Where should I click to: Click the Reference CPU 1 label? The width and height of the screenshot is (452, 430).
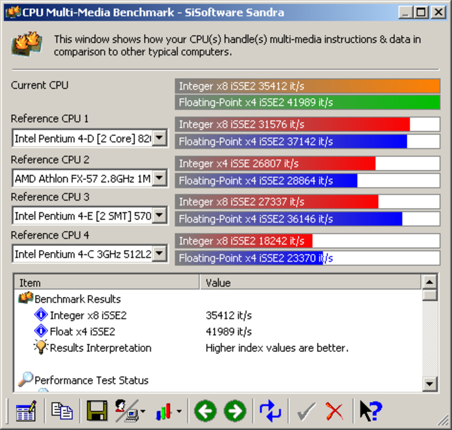[x=49, y=119]
